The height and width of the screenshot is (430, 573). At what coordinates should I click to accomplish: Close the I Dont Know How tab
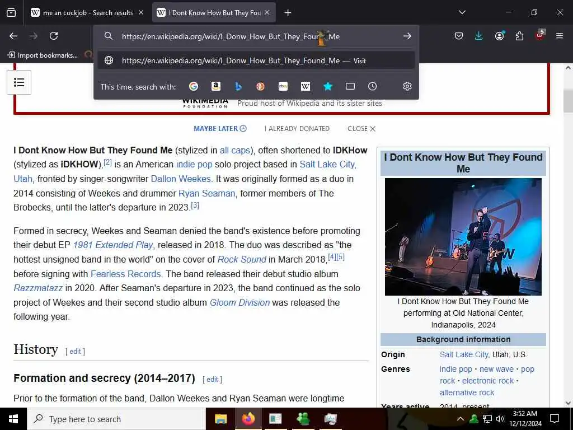267,12
